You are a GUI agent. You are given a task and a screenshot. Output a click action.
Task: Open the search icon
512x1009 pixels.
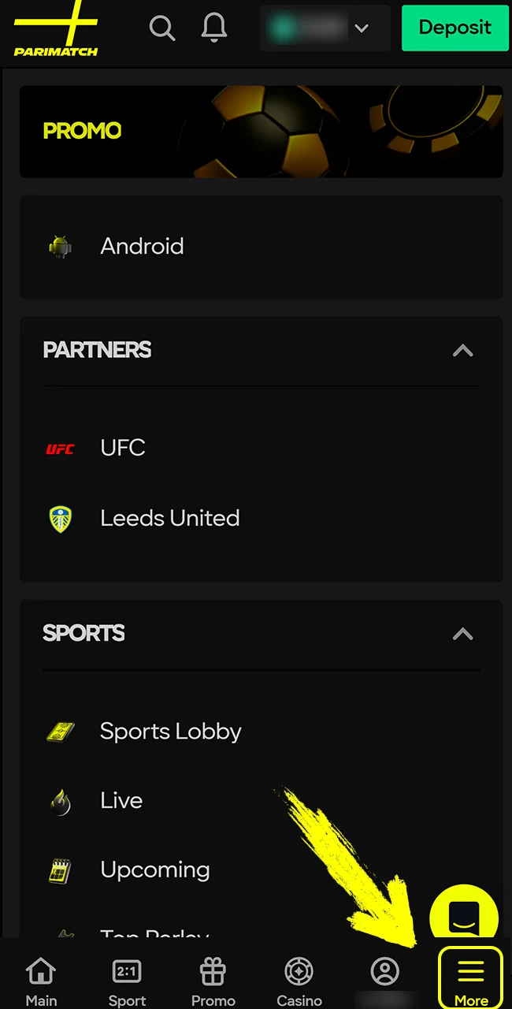tap(162, 28)
